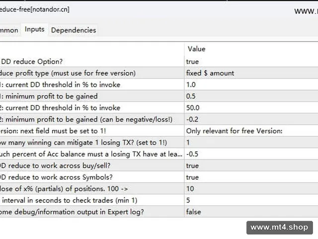Change debug output false value
Viewport: 318px width, 239px height.
[251, 212]
